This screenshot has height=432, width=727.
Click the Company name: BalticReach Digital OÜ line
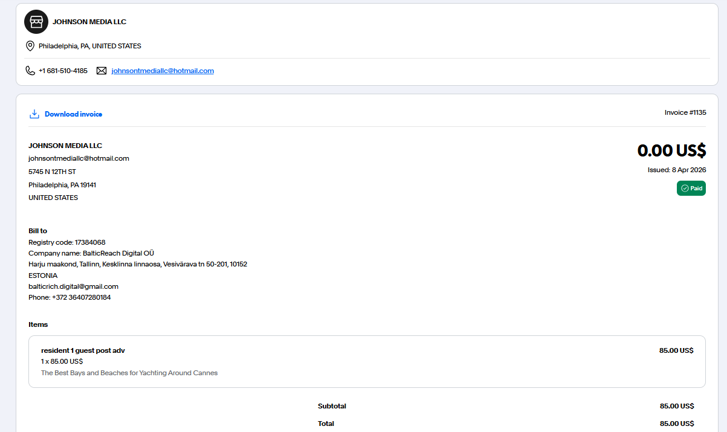(91, 253)
